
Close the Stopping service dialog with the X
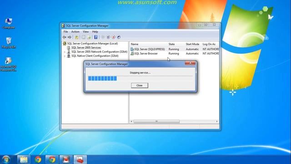click(190, 63)
